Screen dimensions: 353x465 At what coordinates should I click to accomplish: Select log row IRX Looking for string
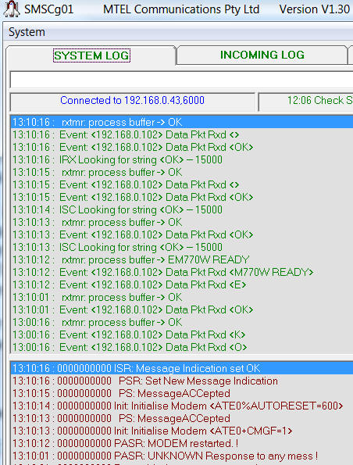182,159
